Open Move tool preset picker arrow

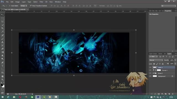(7, 6)
